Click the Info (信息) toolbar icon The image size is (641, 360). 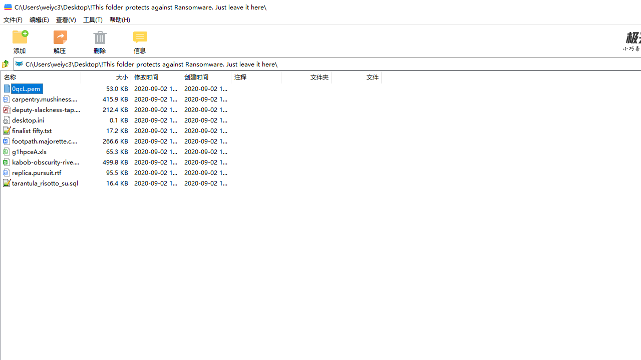pyautogui.click(x=140, y=37)
